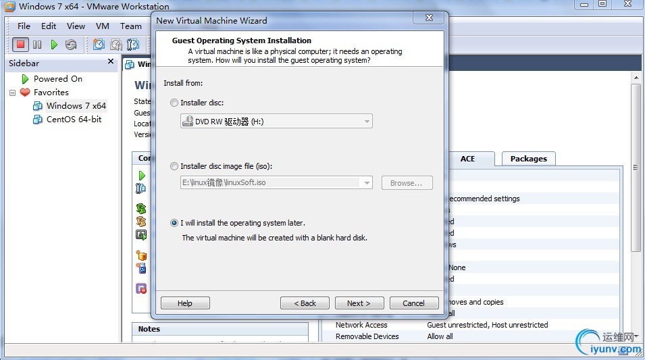
Task: Open the DVD RW drive dropdown
Action: point(276,122)
